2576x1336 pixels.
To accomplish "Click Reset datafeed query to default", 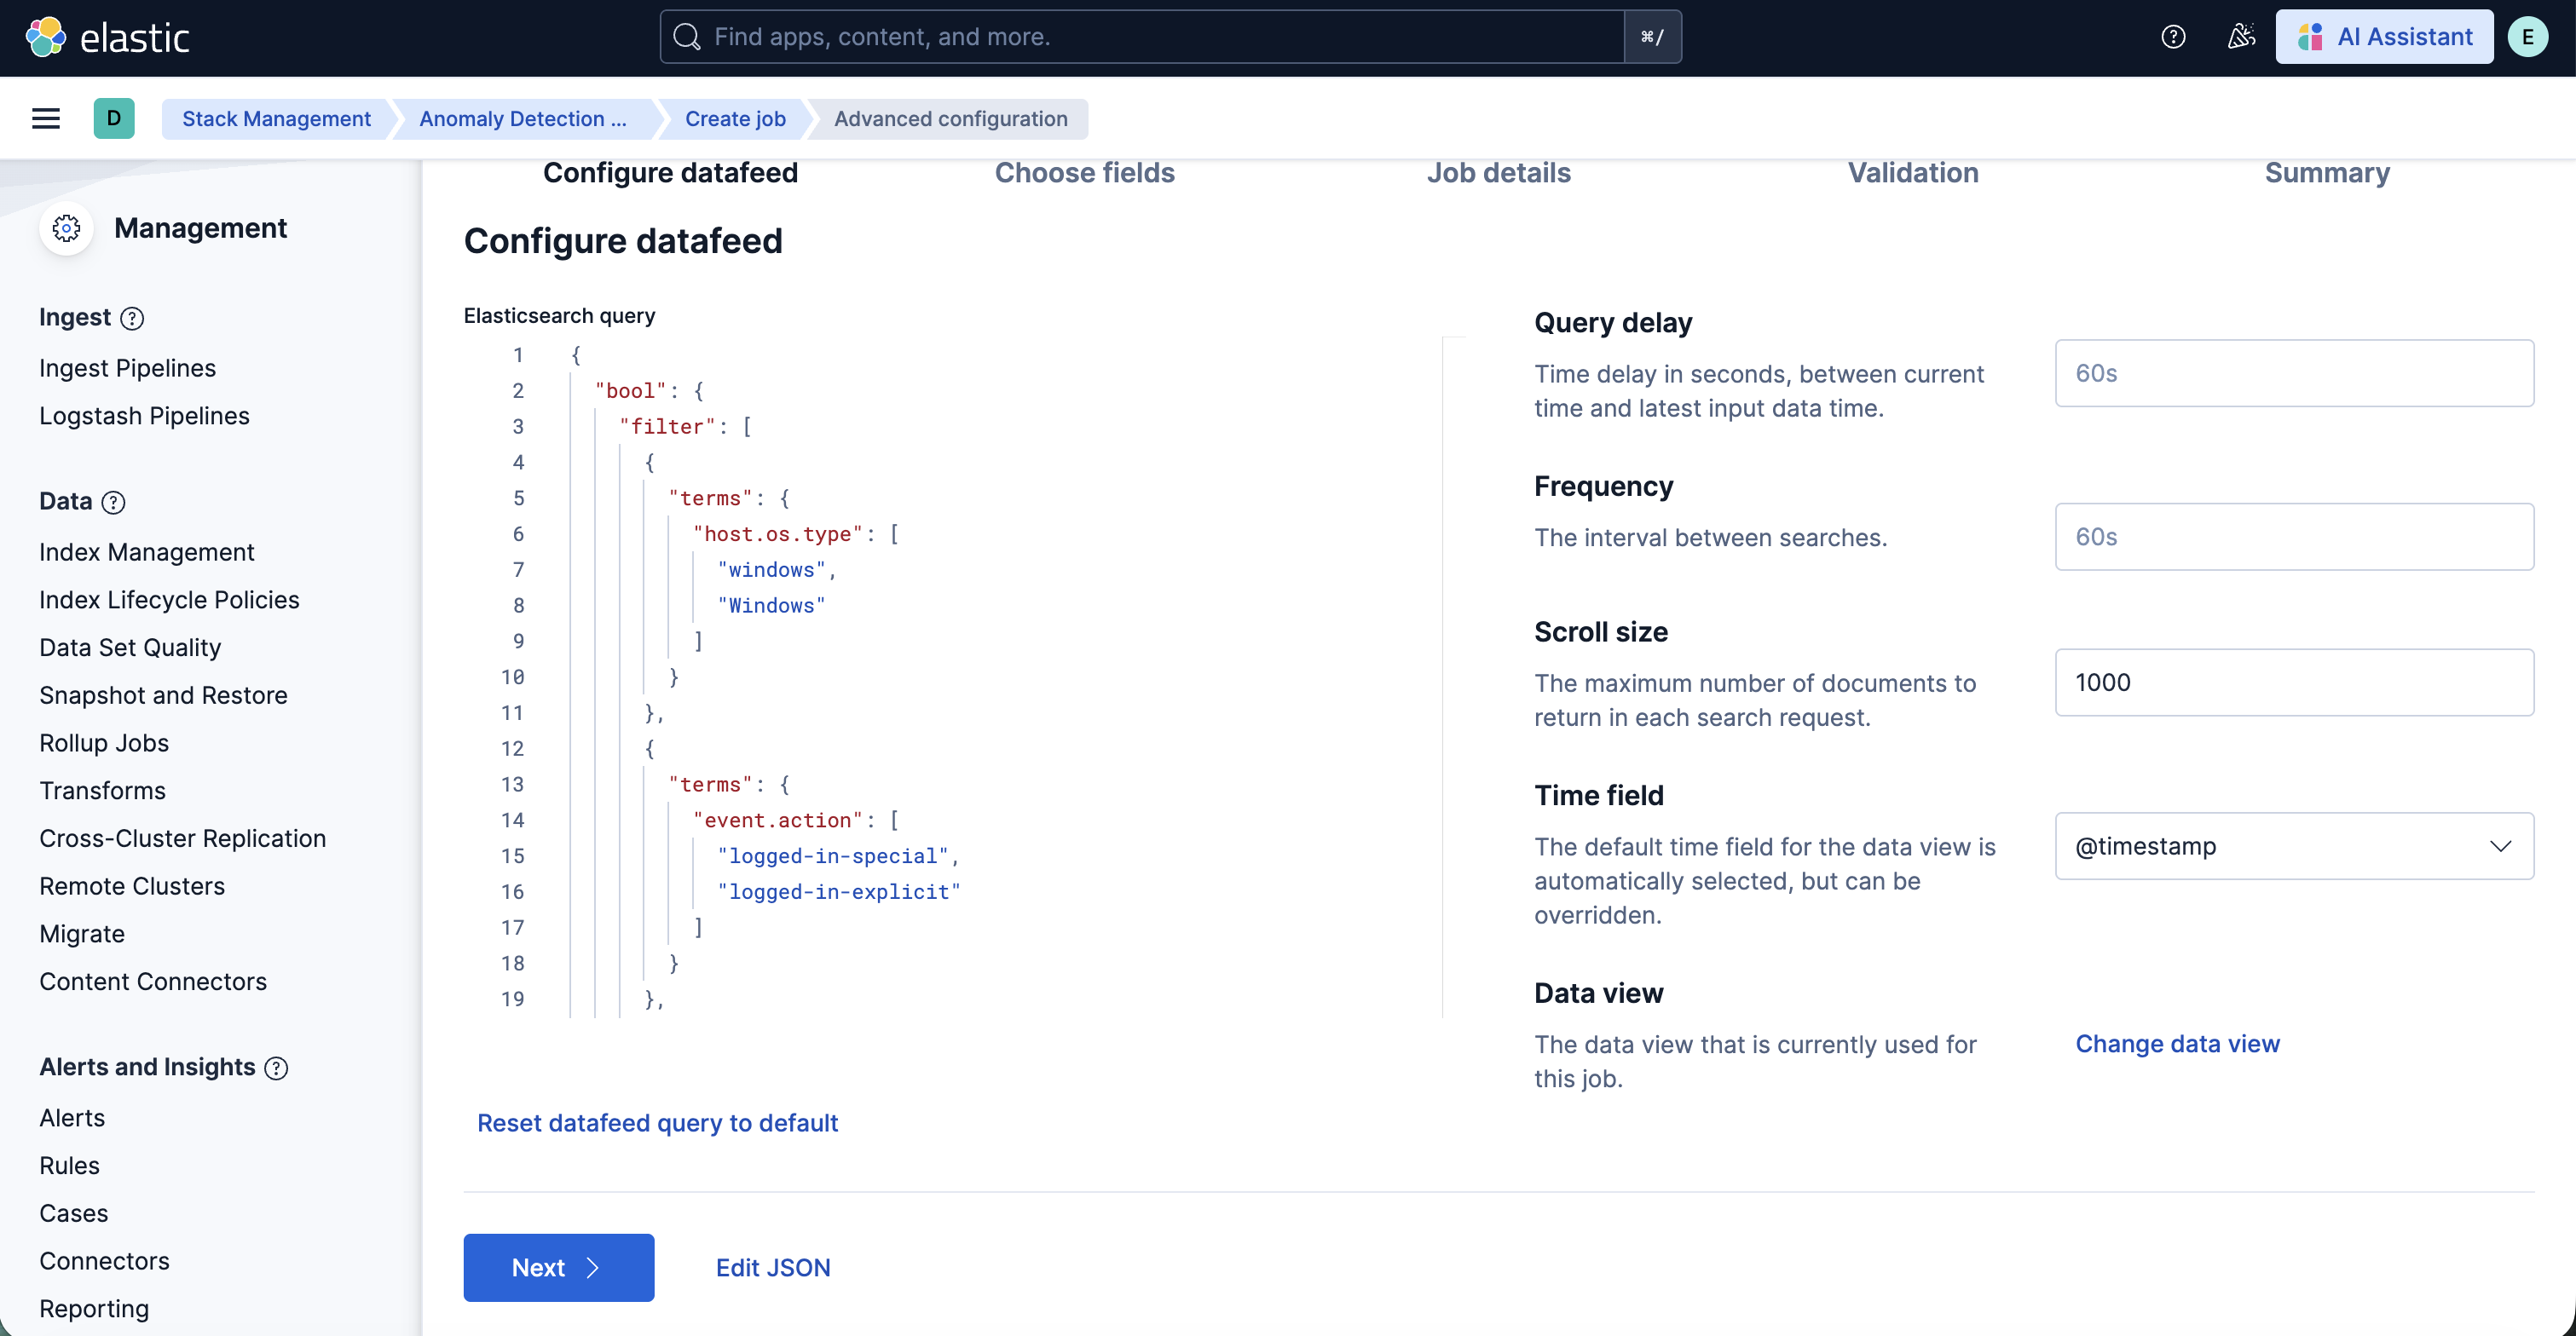I will pos(657,1123).
